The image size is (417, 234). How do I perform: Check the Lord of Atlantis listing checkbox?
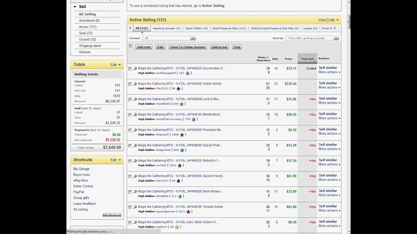tap(130, 99)
